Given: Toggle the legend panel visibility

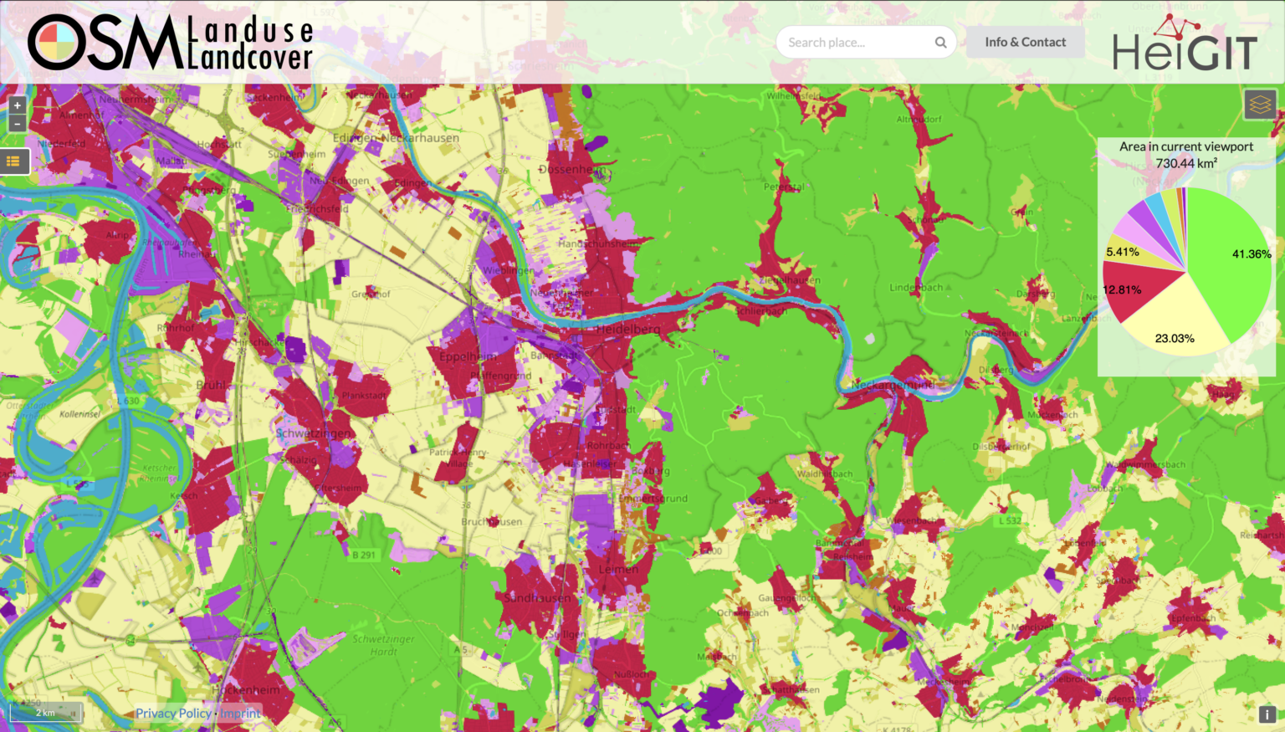Looking at the screenshot, I should pos(14,161).
